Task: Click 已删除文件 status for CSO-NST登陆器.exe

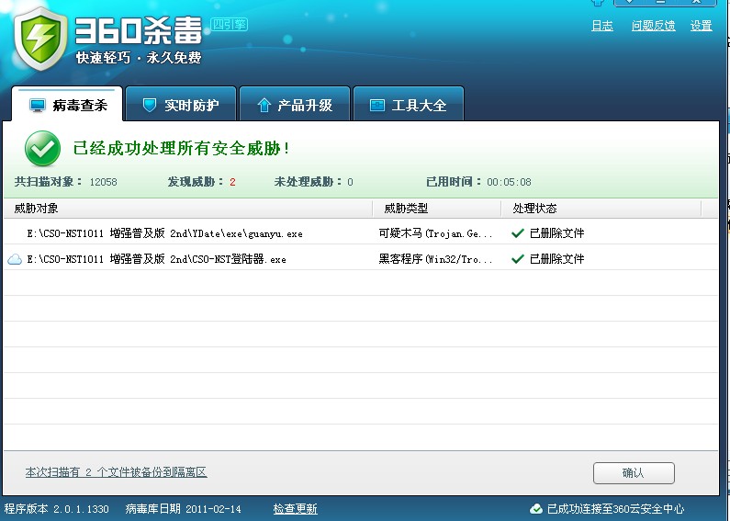Action: (556, 259)
